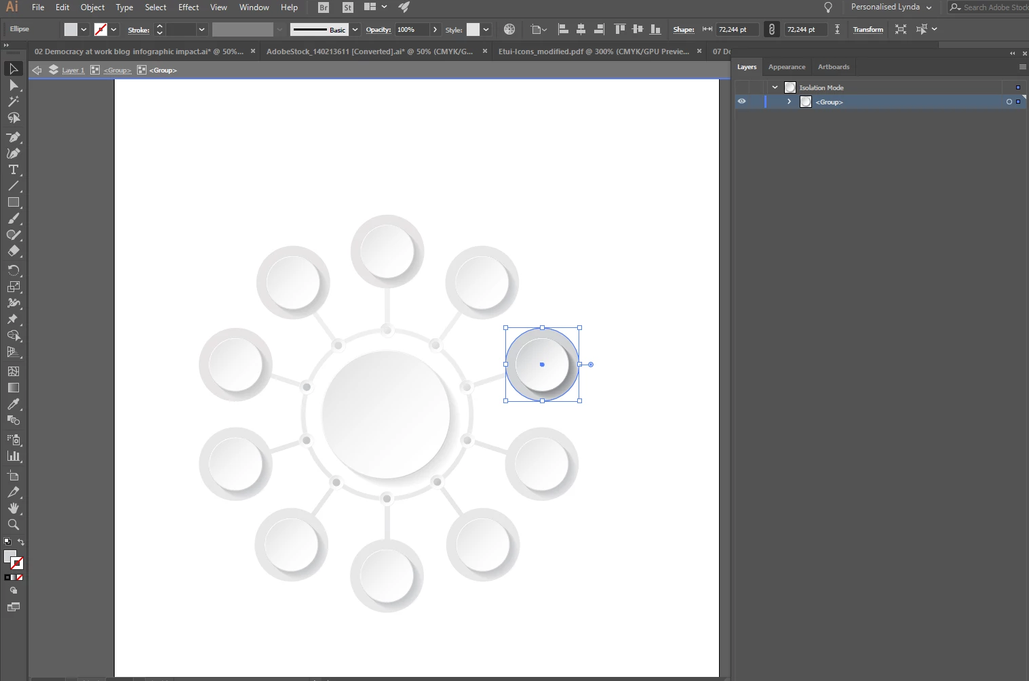Open Adobe Stock via St icon
1029x681 pixels.
tap(347, 7)
